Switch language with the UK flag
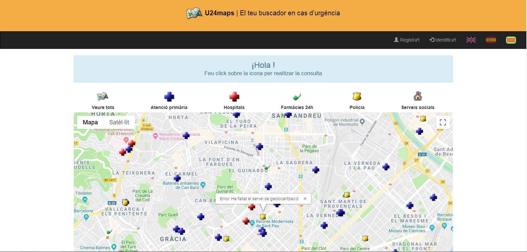This screenshot has width=527, height=252. [471, 40]
